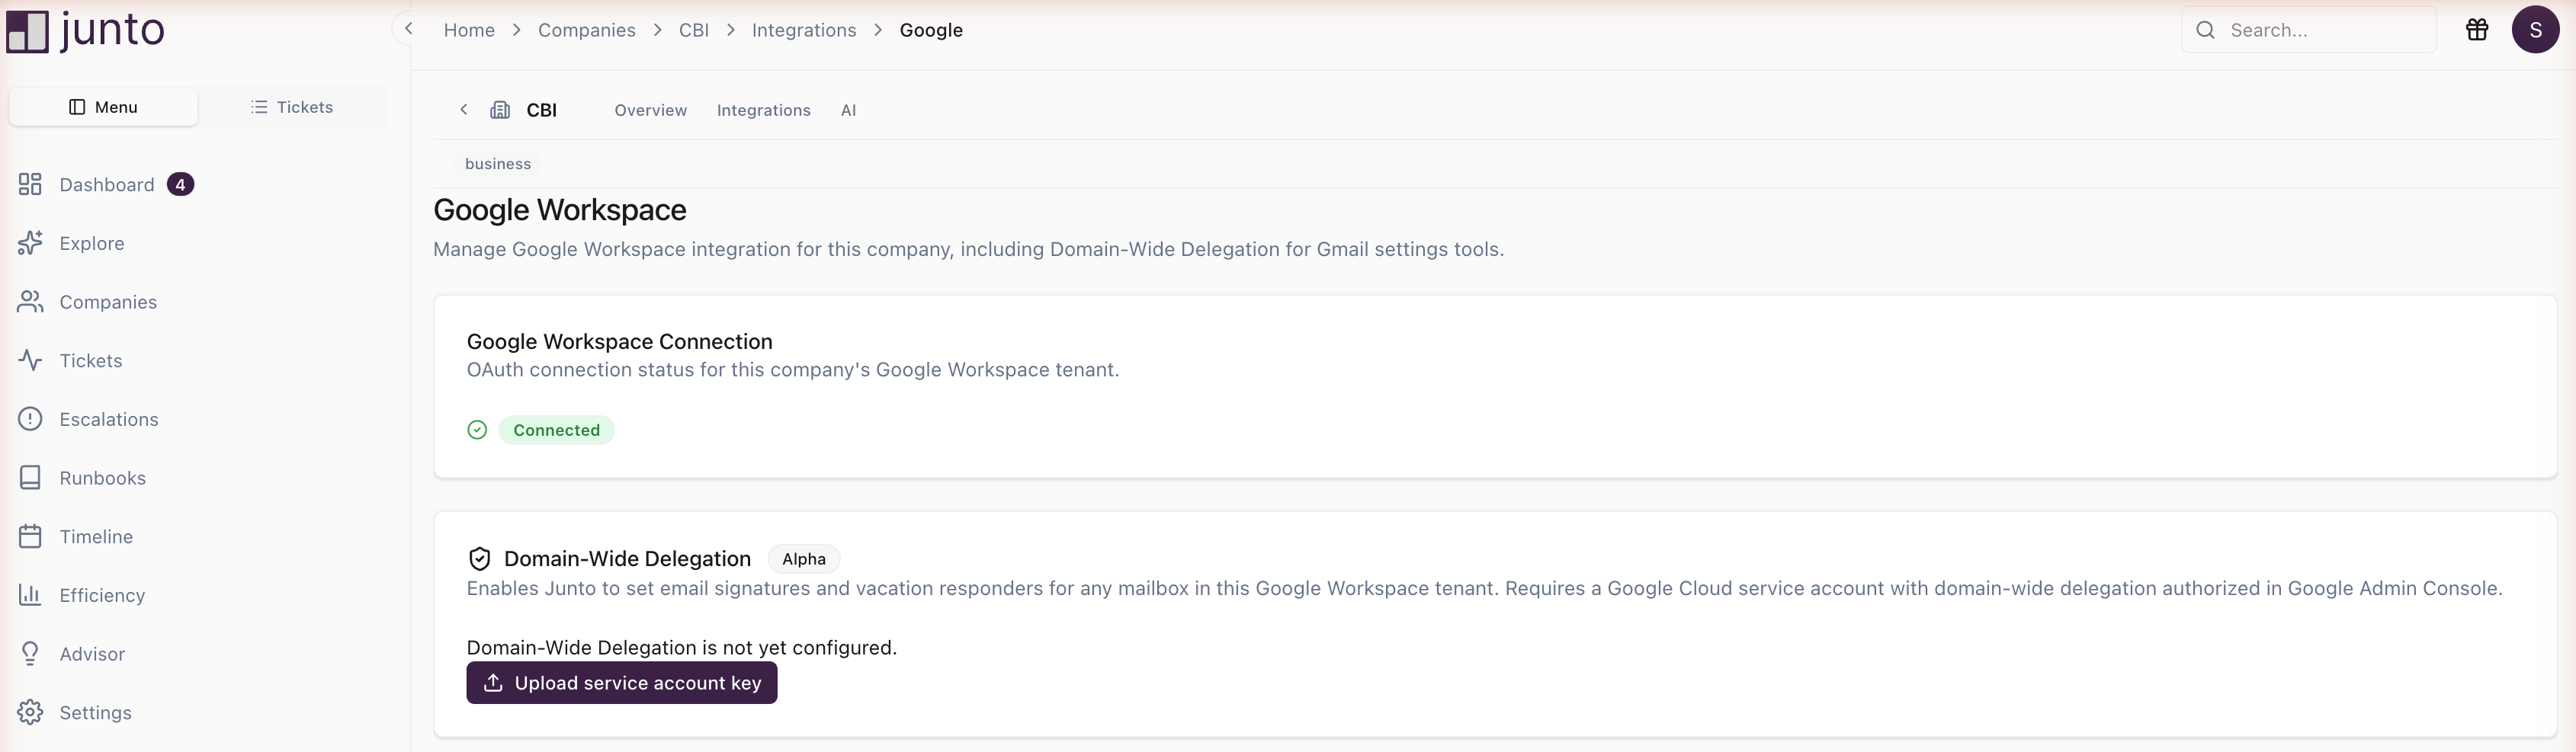
Task: Click the Domain-Wide Delegation shield icon
Action: 480,559
